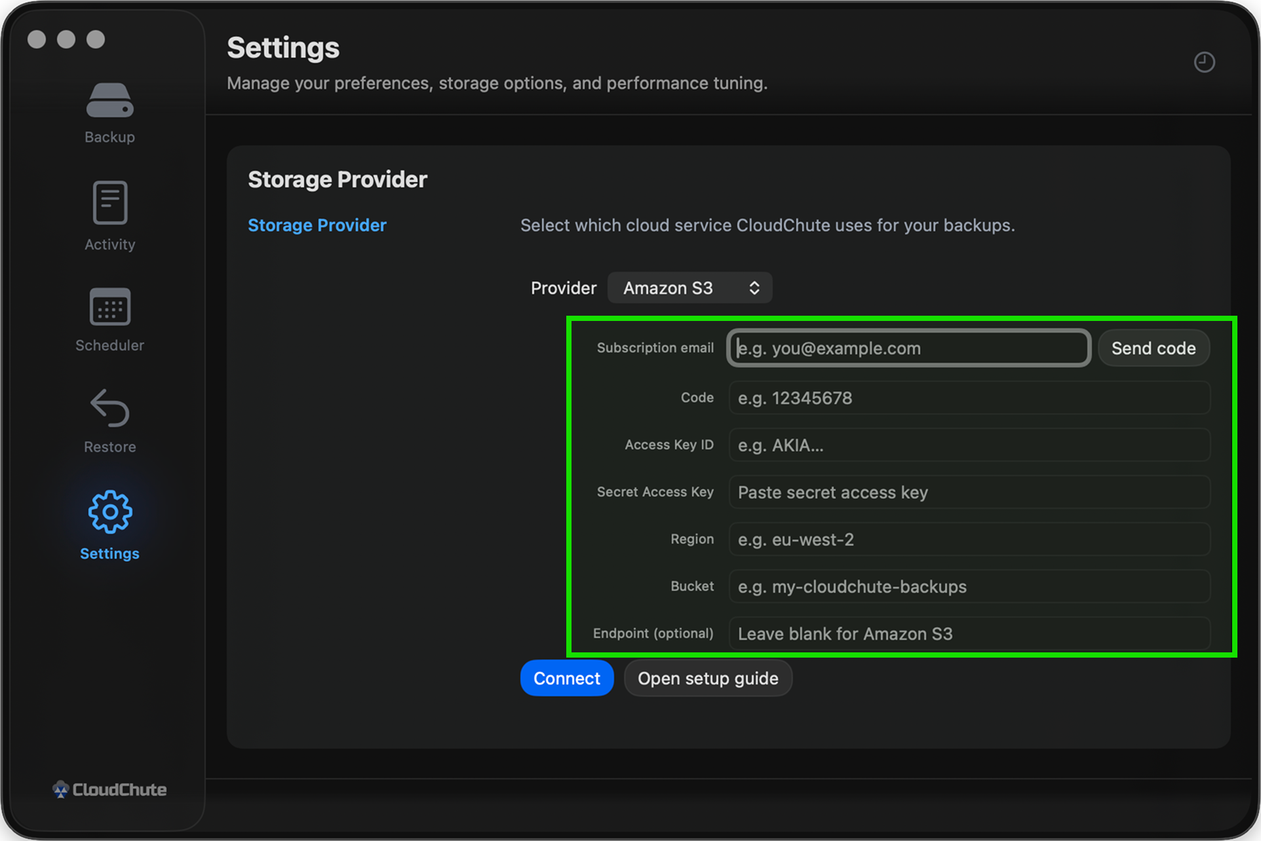1261x841 pixels.
Task: Click the 'Manage your preferences' subtitle text
Action: coord(497,83)
